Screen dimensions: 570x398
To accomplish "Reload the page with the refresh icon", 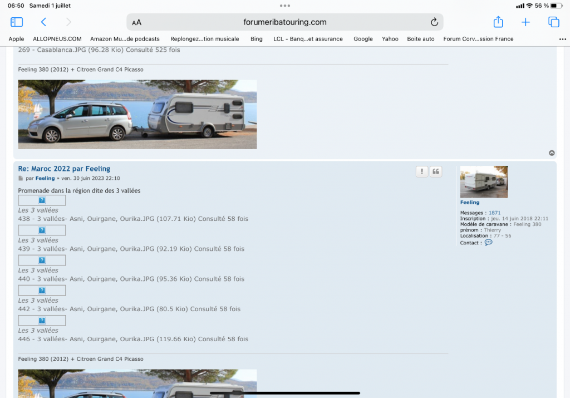I will (x=434, y=22).
